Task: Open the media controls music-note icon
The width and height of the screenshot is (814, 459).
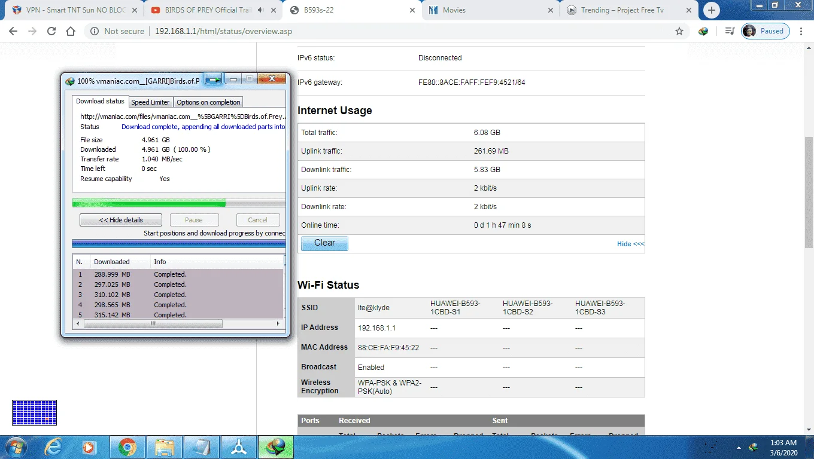Action: [730, 31]
